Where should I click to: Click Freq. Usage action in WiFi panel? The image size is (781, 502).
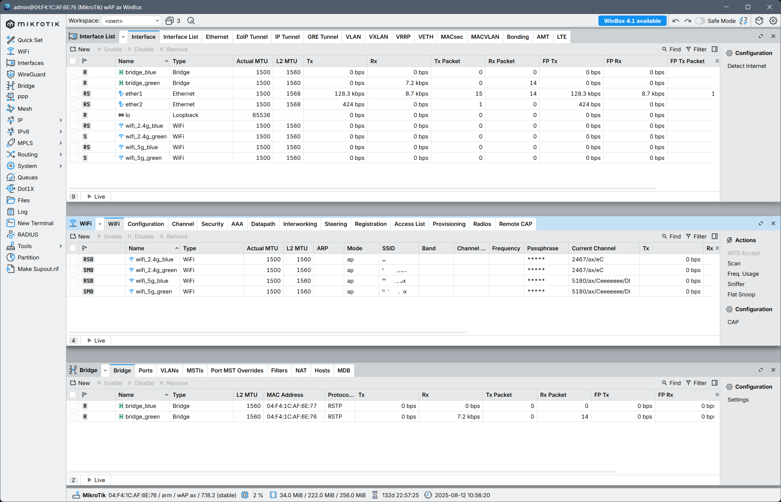click(x=743, y=274)
